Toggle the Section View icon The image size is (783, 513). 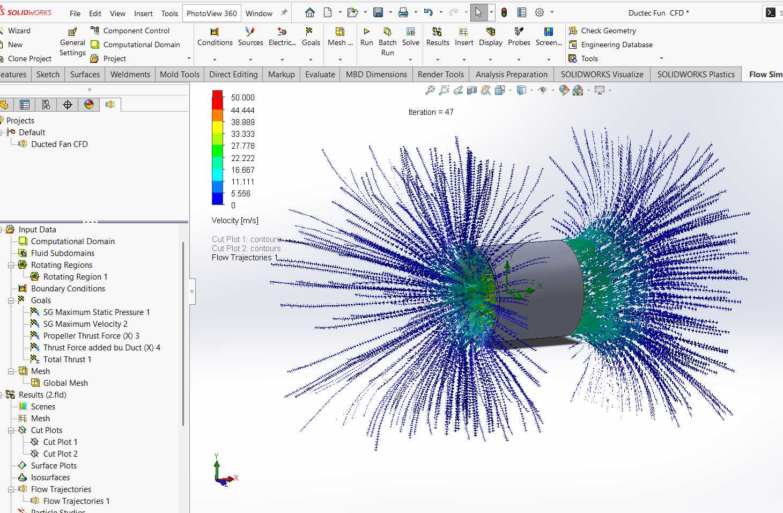coord(472,90)
